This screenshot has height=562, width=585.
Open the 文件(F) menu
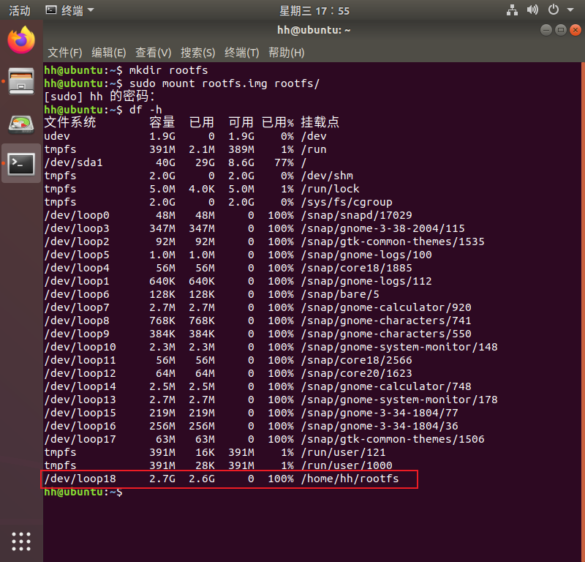[65, 53]
